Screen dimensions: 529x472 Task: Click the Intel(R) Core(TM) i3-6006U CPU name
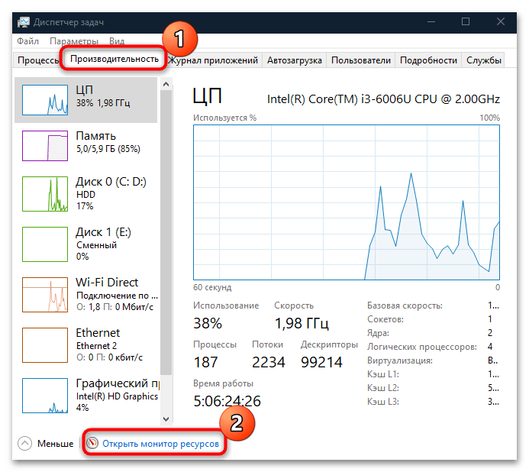[x=383, y=99]
